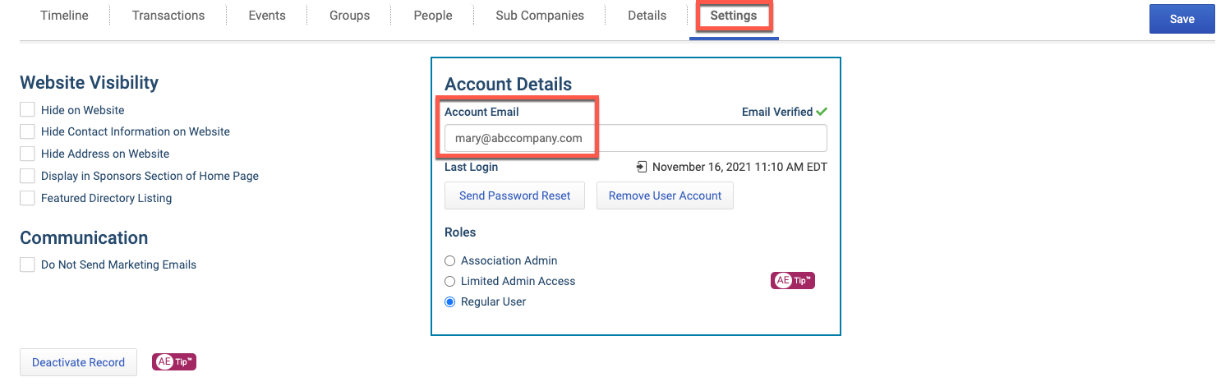The height and width of the screenshot is (391, 1230).
Task: Click Send Password Reset button
Action: pos(514,195)
